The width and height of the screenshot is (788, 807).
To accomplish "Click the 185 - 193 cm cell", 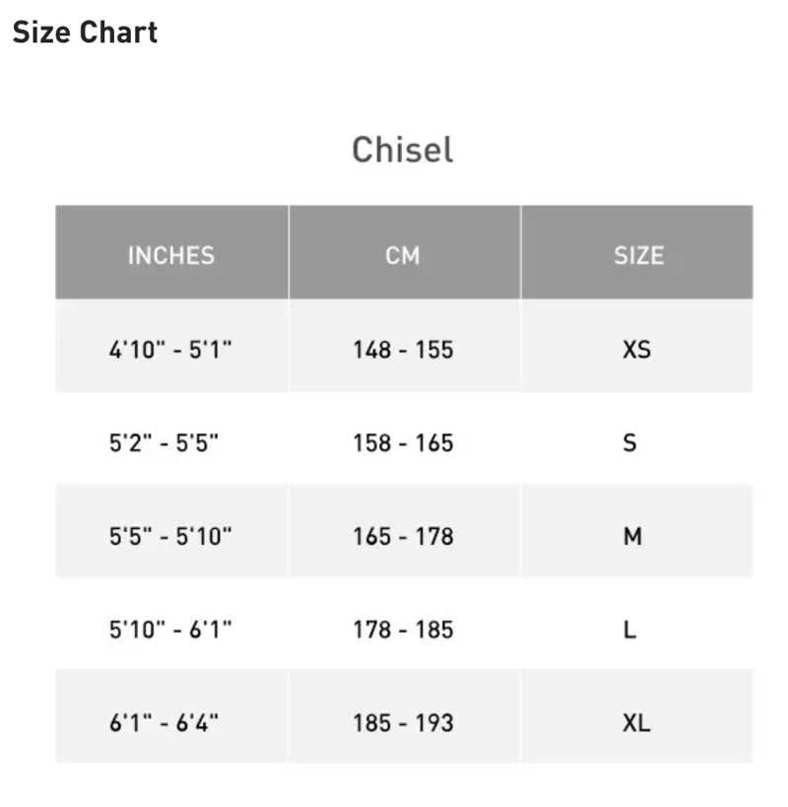I will pyautogui.click(x=403, y=722).
